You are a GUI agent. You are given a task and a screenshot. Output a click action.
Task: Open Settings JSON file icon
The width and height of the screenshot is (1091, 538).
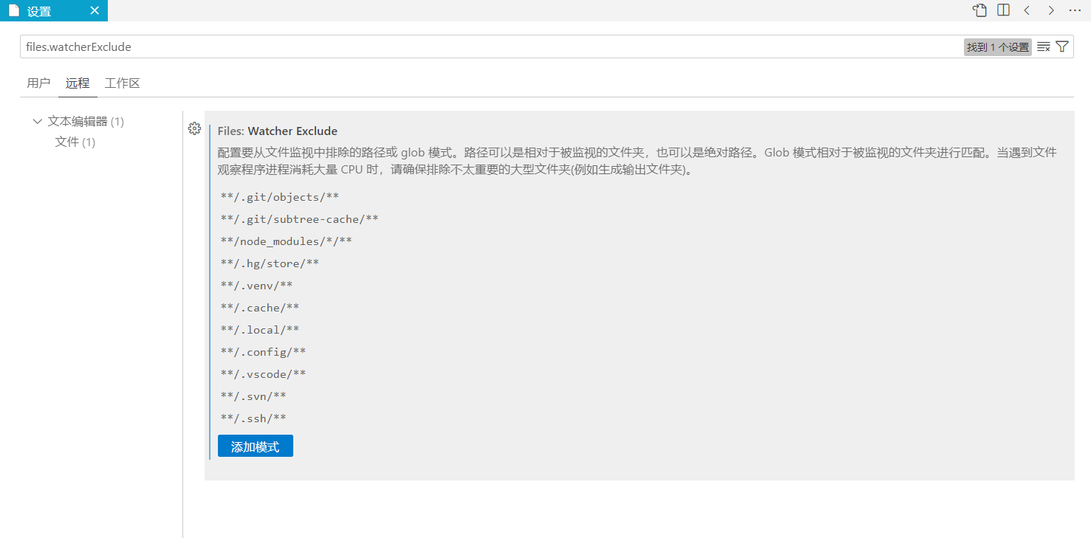979,10
